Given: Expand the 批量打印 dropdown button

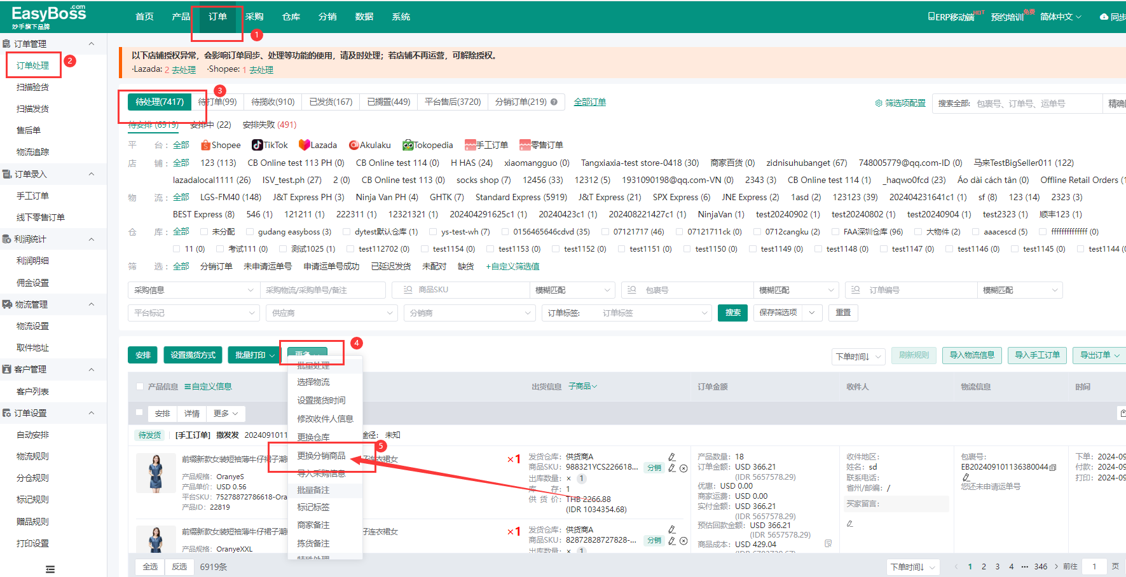Looking at the screenshot, I should coord(254,355).
